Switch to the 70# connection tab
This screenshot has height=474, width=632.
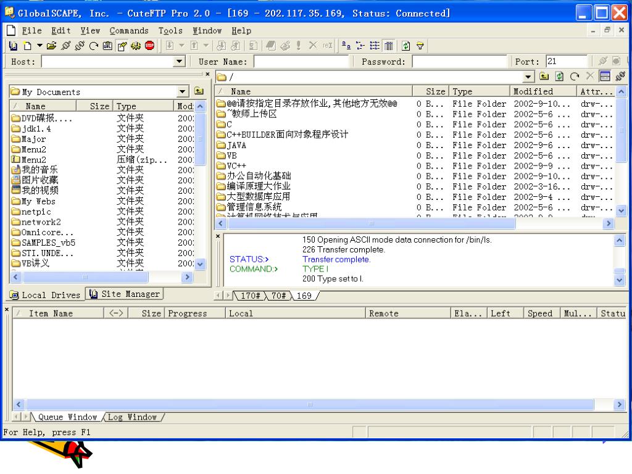278,296
